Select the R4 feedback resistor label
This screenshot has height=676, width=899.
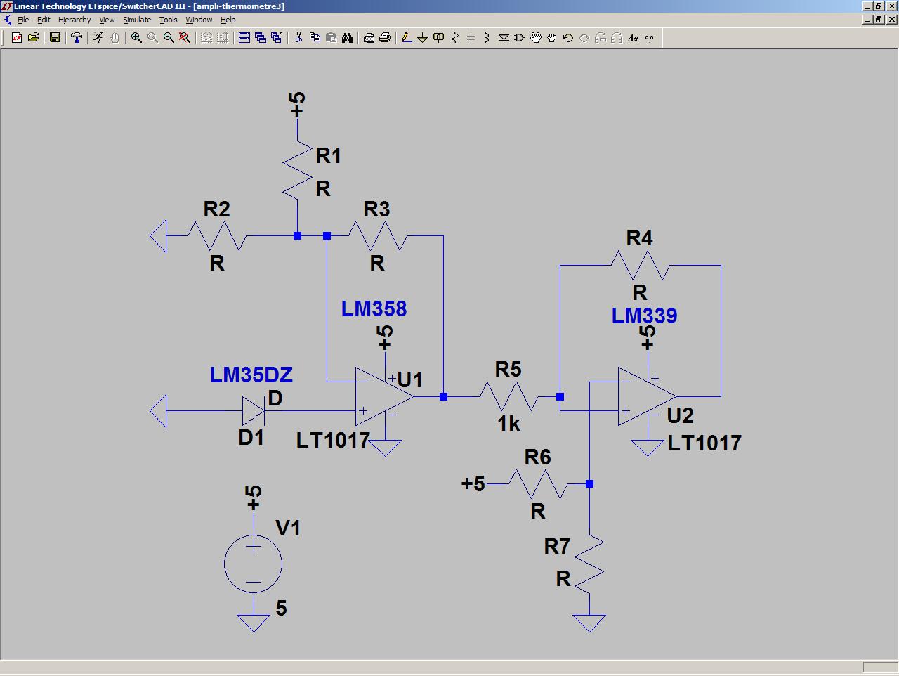click(640, 238)
